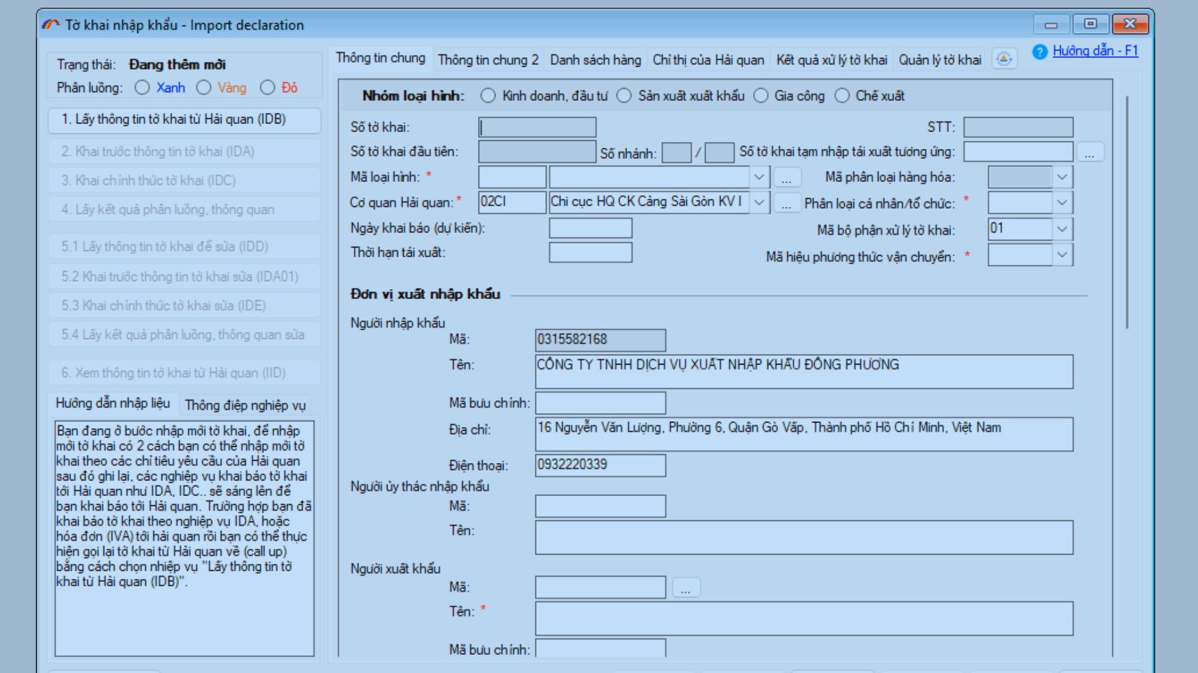Click ellipsis button next to Mã loại hình
Viewport: 1198px width, 673px height.
click(787, 178)
